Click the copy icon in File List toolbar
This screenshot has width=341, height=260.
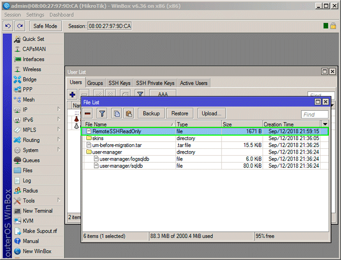pos(116,113)
